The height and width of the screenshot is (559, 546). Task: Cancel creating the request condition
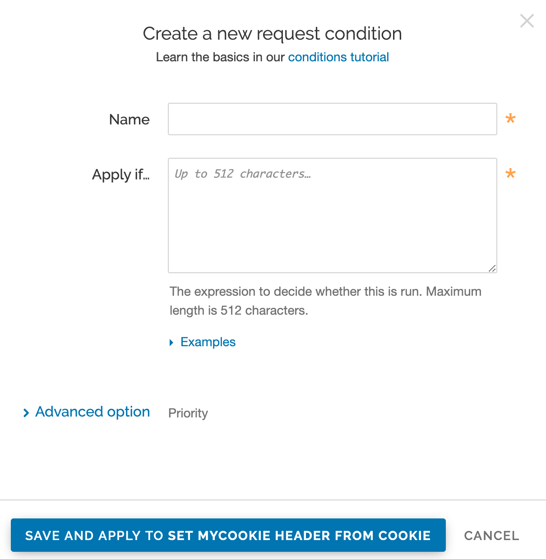(x=491, y=536)
